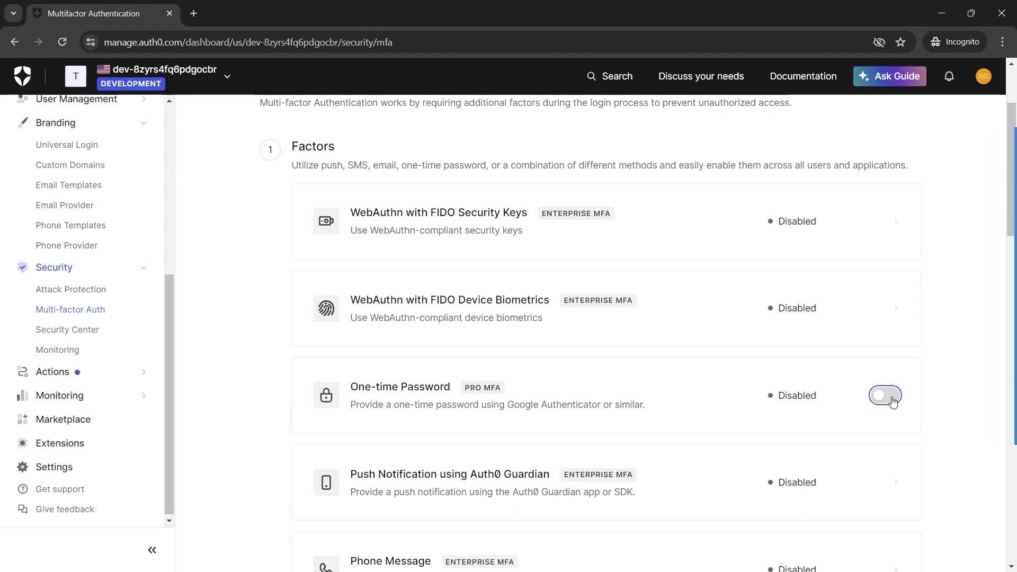Image resolution: width=1017 pixels, height=572 pixels.
Task: Enable the One-time Password toggle
Action: point(885,396)
